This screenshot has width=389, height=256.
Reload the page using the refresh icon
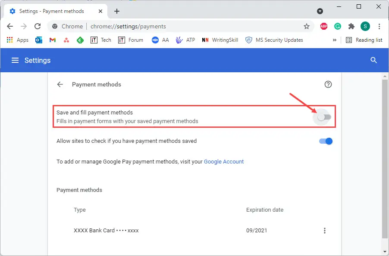click(x=38, y=26)
